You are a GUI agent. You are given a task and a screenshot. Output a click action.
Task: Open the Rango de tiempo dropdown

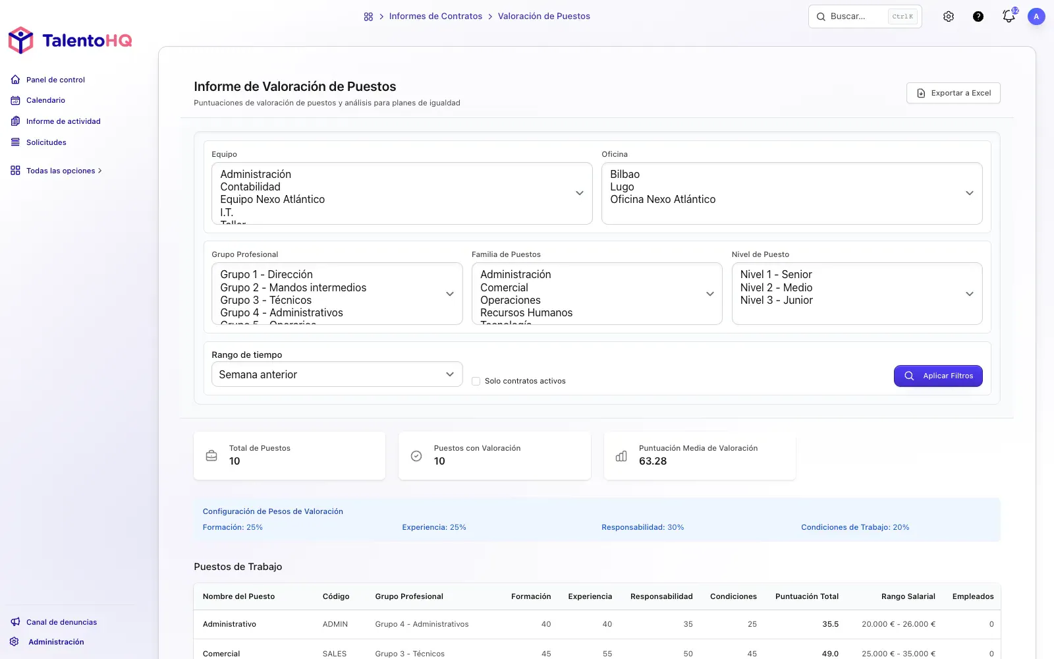pos(337,374)
